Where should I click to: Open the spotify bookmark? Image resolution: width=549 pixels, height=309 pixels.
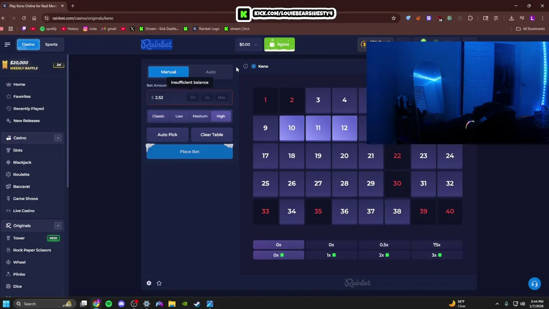[48, 29]
